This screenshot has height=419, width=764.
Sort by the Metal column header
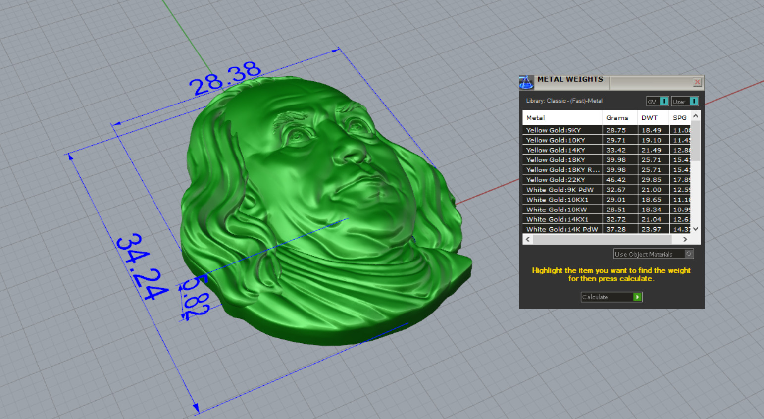coord(562,118)
